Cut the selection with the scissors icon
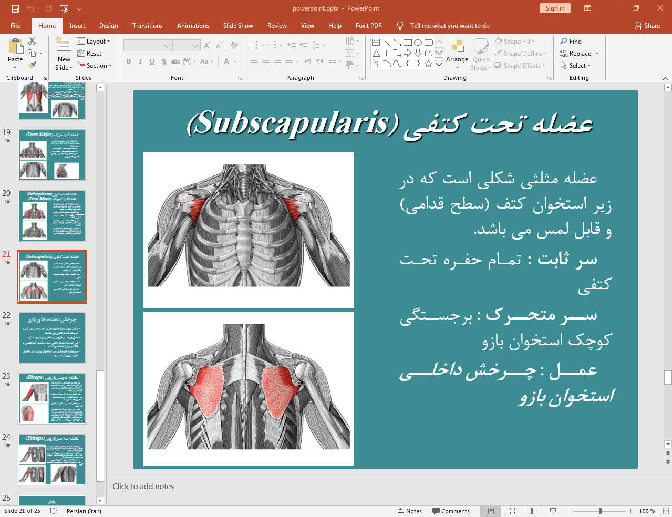This screenshot has width=672, height=517. [32, 41]
